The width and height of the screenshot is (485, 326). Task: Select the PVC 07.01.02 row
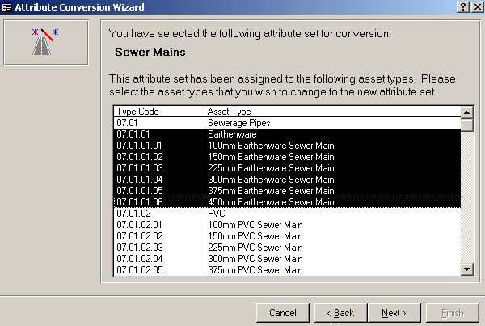click(287, 214)
